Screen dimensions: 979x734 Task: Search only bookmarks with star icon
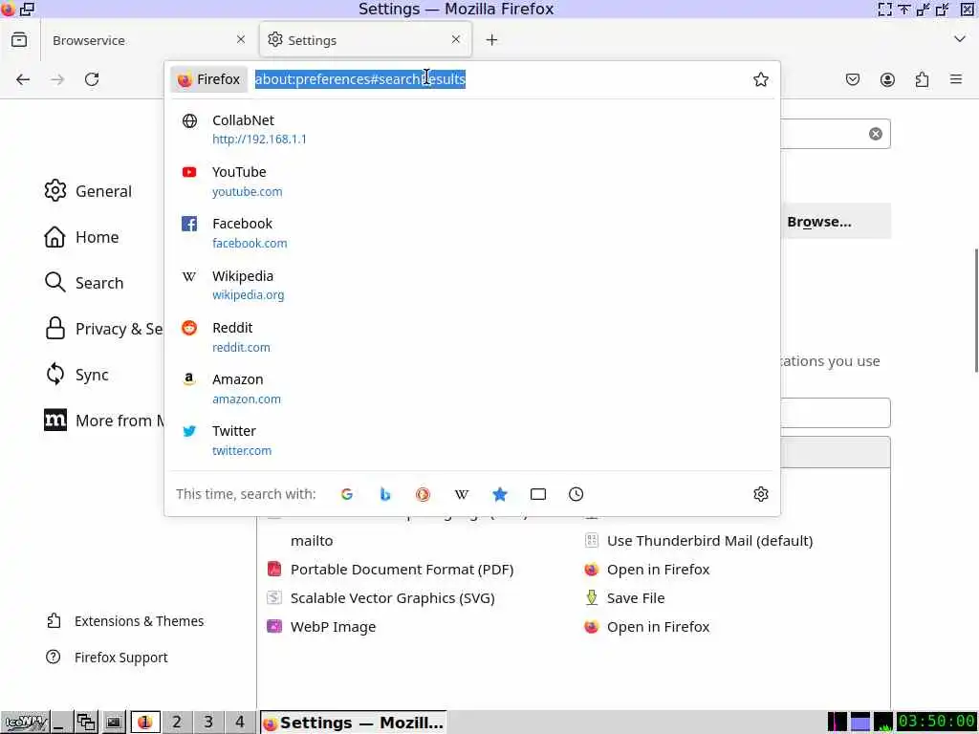(x=499, y=494)
